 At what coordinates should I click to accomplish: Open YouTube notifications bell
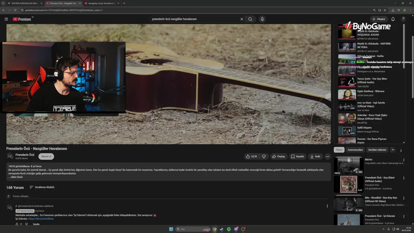393,19
